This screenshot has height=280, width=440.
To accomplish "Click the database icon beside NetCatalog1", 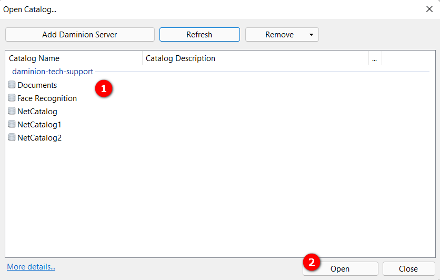I will coord(12,124).
